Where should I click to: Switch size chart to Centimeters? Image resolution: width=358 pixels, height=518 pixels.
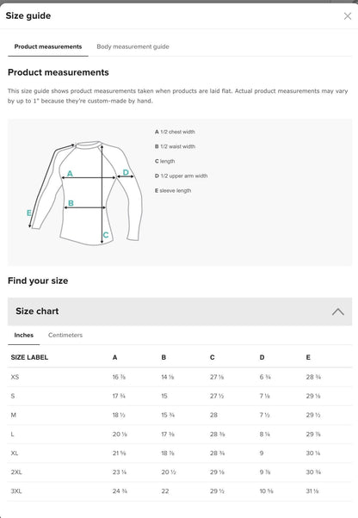pyautogui.click(x=65, y=335)
